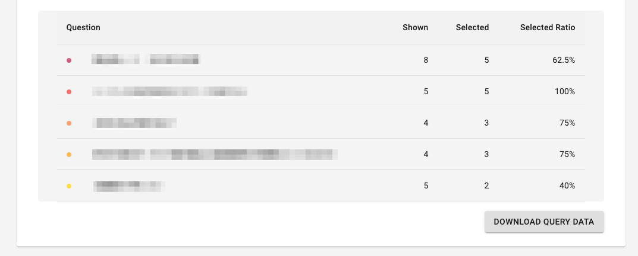Open the blurred question in the 62.5% row
Viewport: 638px width, 256px height.
pyautogui.click(x=146, y=59)
